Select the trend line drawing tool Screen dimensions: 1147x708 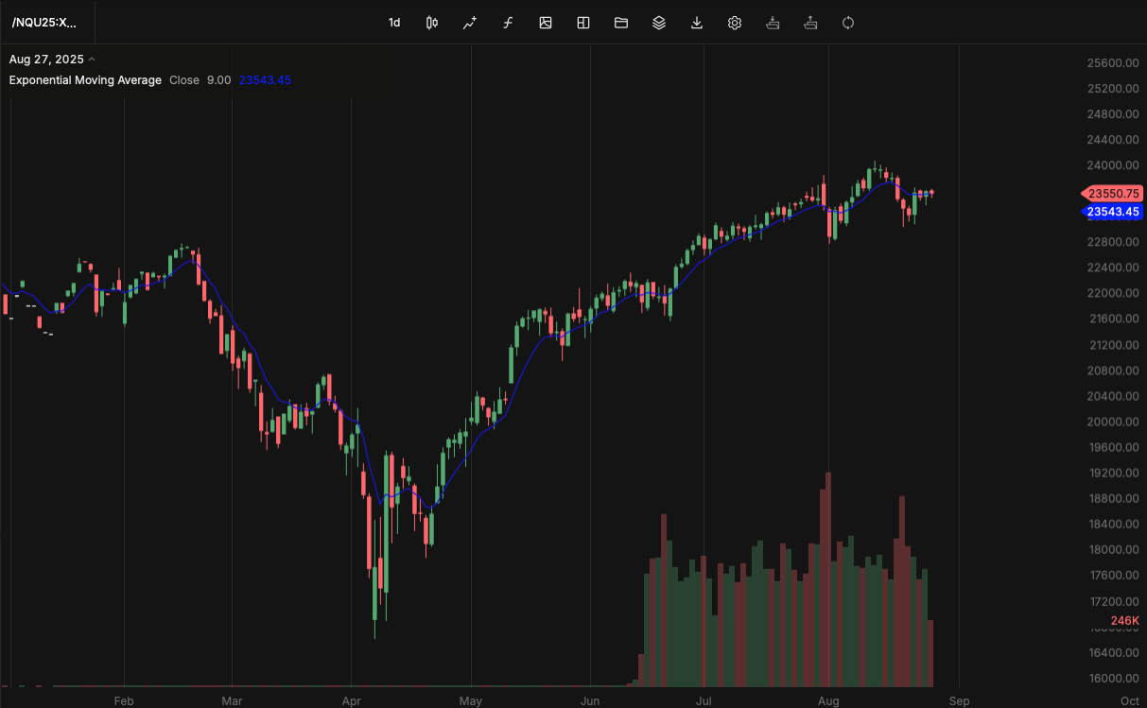(469, 23)
